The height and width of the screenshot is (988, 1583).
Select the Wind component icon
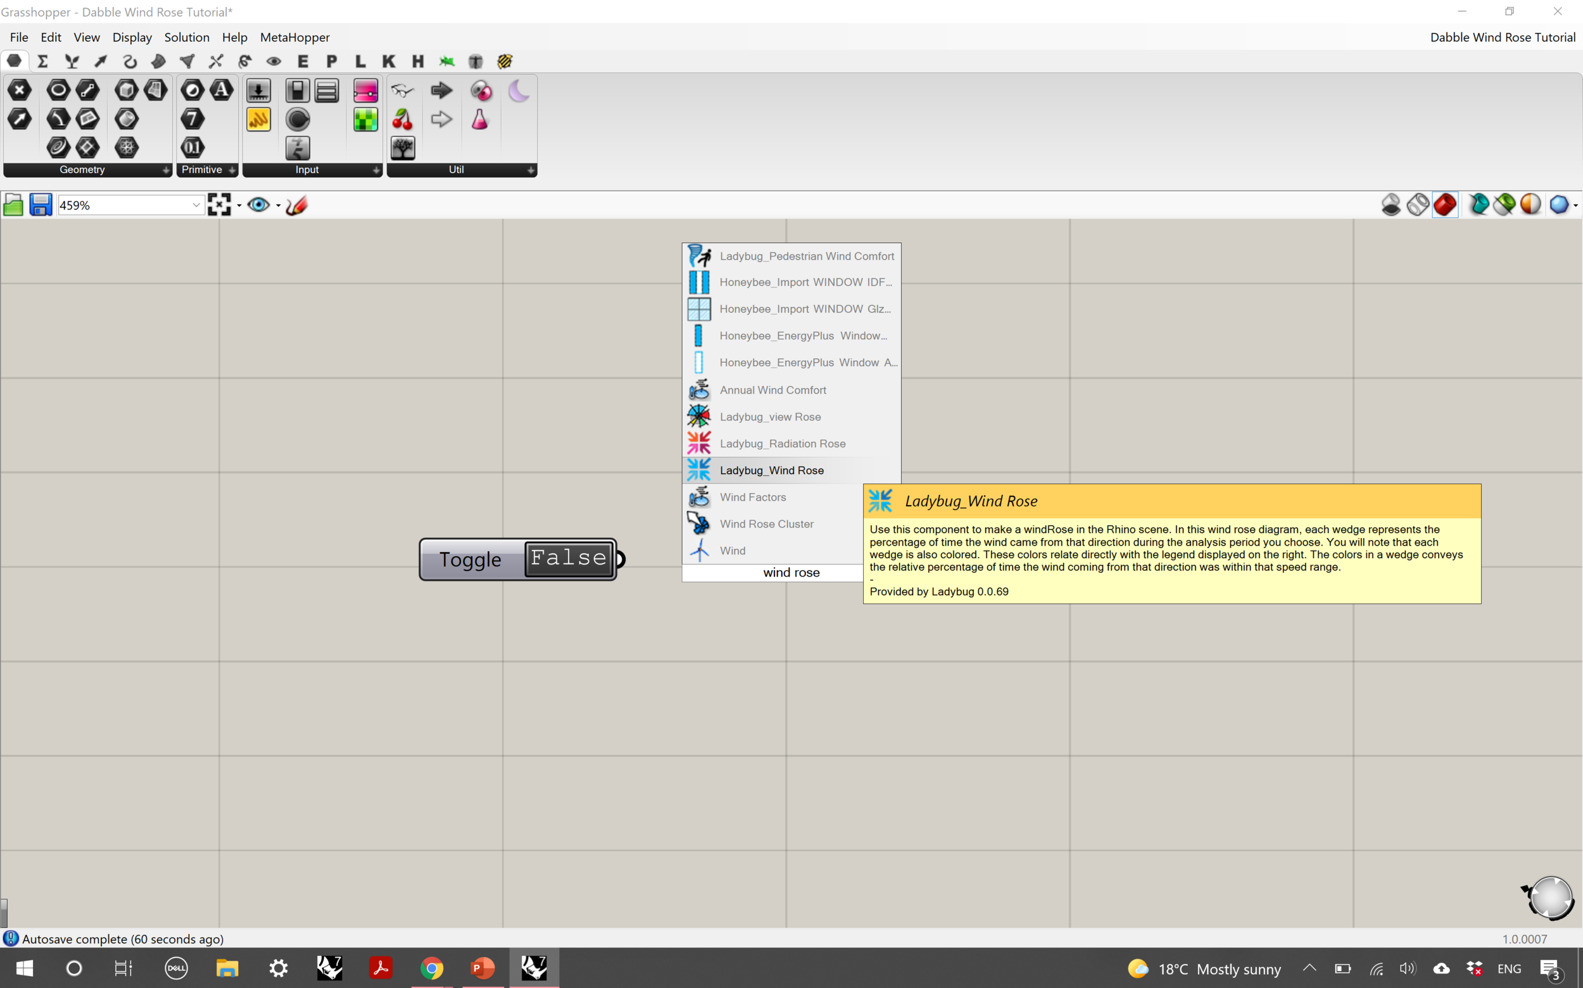698,550
